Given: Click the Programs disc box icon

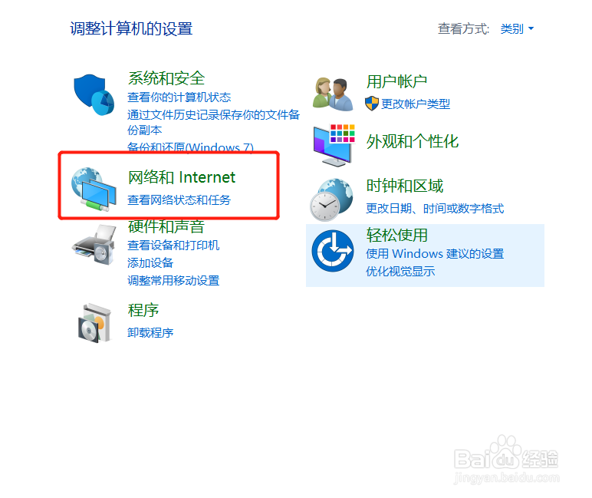Looking at the screenshot, I should pyautogui.click(x=94, y=323).
